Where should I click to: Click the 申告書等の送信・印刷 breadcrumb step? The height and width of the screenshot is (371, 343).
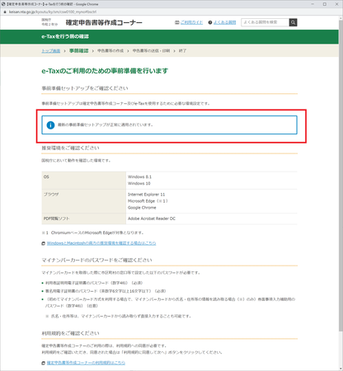point(151,51)
